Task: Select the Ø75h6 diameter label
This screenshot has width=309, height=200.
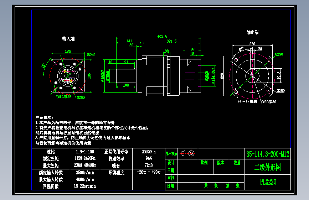Action: tap(108, 76)
